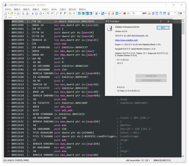Viewport: 189px width, 166px height.
Task: Click the line 'js EmEditor.00913ECE'
Action: [69, 114]
